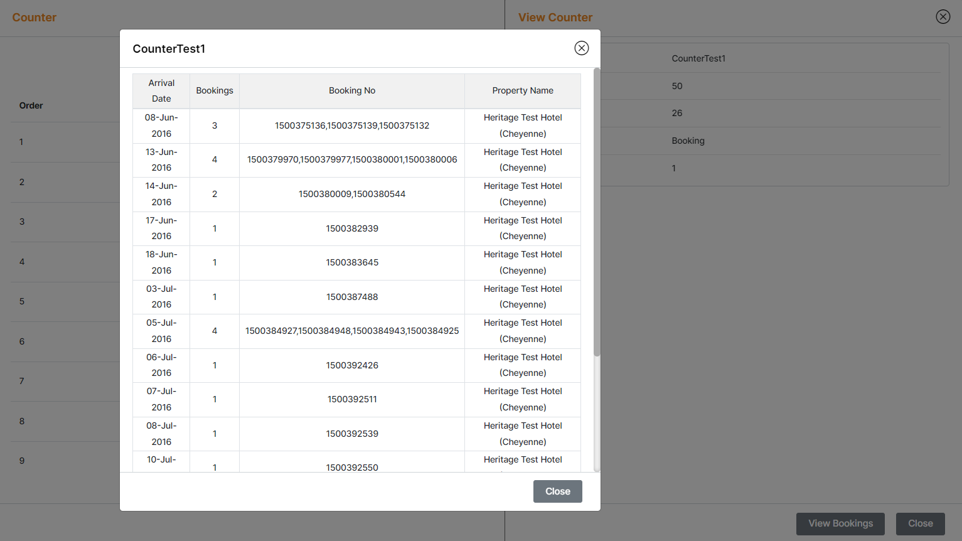
Task: Click the 08-Jul-2016 arrival date cell
Action: click(161, 434)
